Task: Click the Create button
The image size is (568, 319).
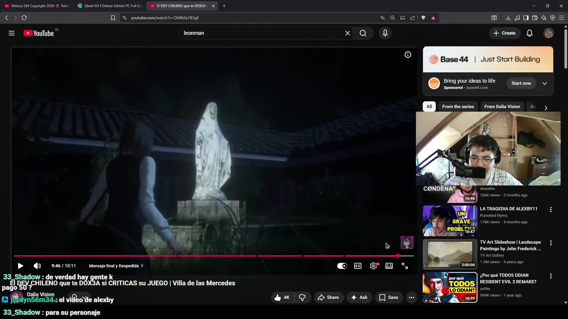Action: 504,33
